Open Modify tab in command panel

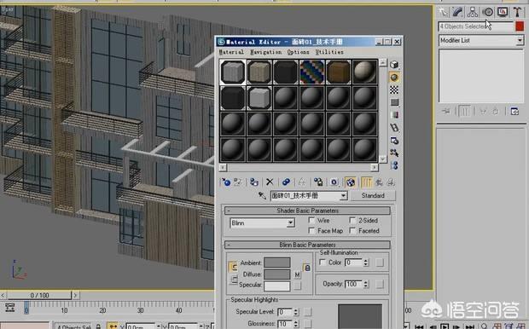[457, 12]
